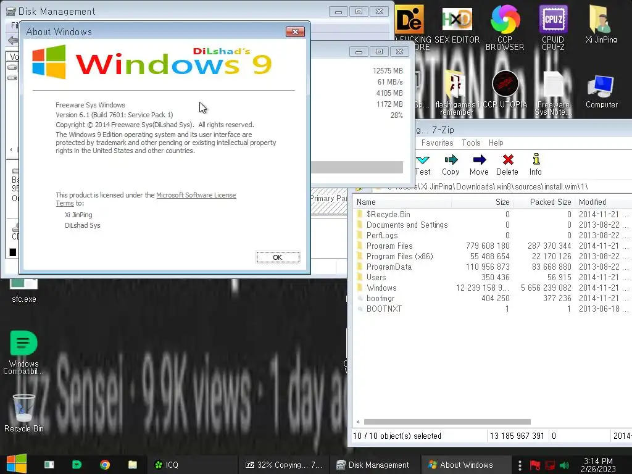This screenshot has height=474, width=632.
Task: Click the monitor taskbar icon beside Start
Action: click(x=49, y=465)
